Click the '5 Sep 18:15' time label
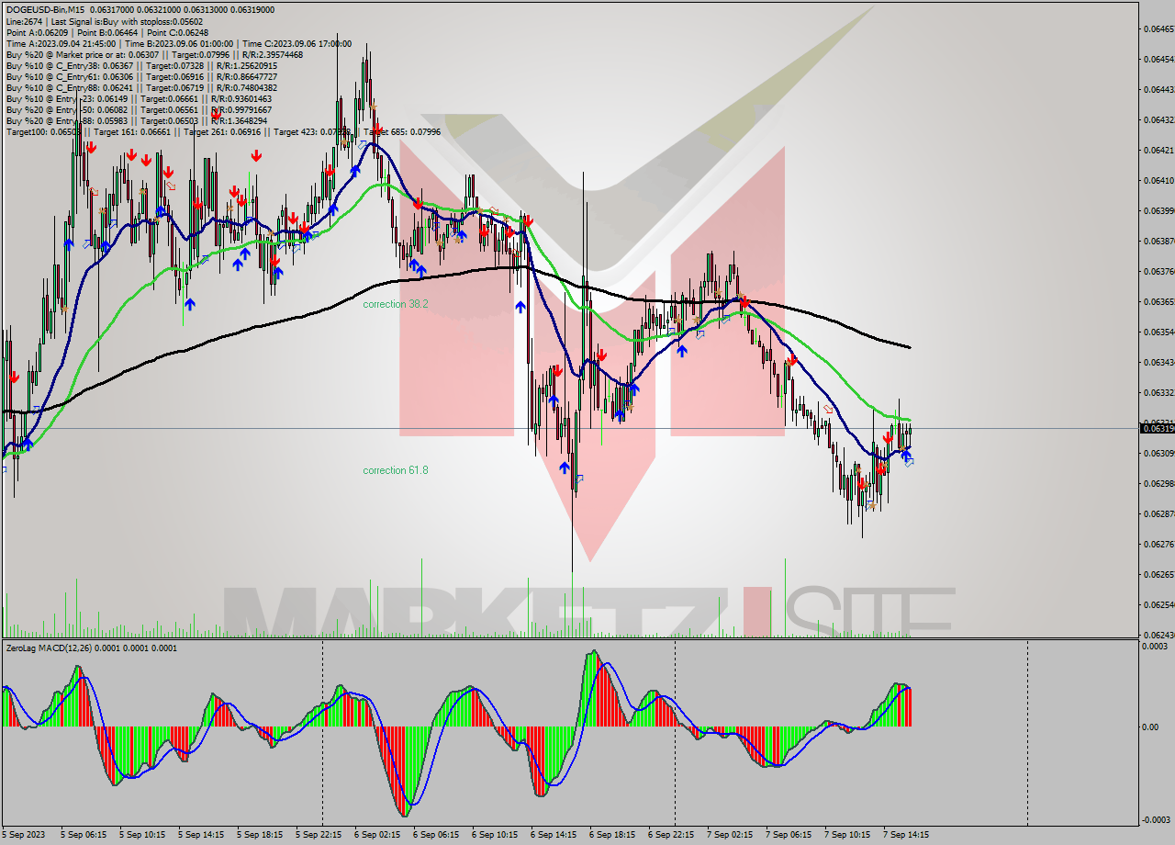 click(260, 835)
